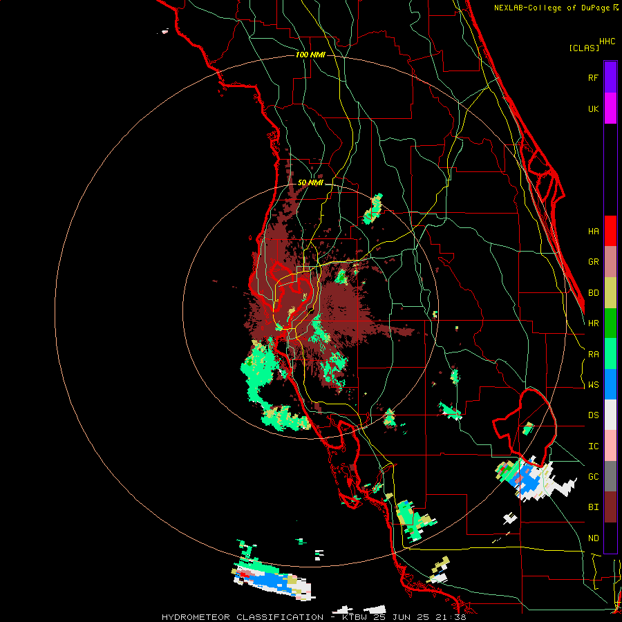Click the 'DS' legend label

pyautogui.click(x=593, y=415)
